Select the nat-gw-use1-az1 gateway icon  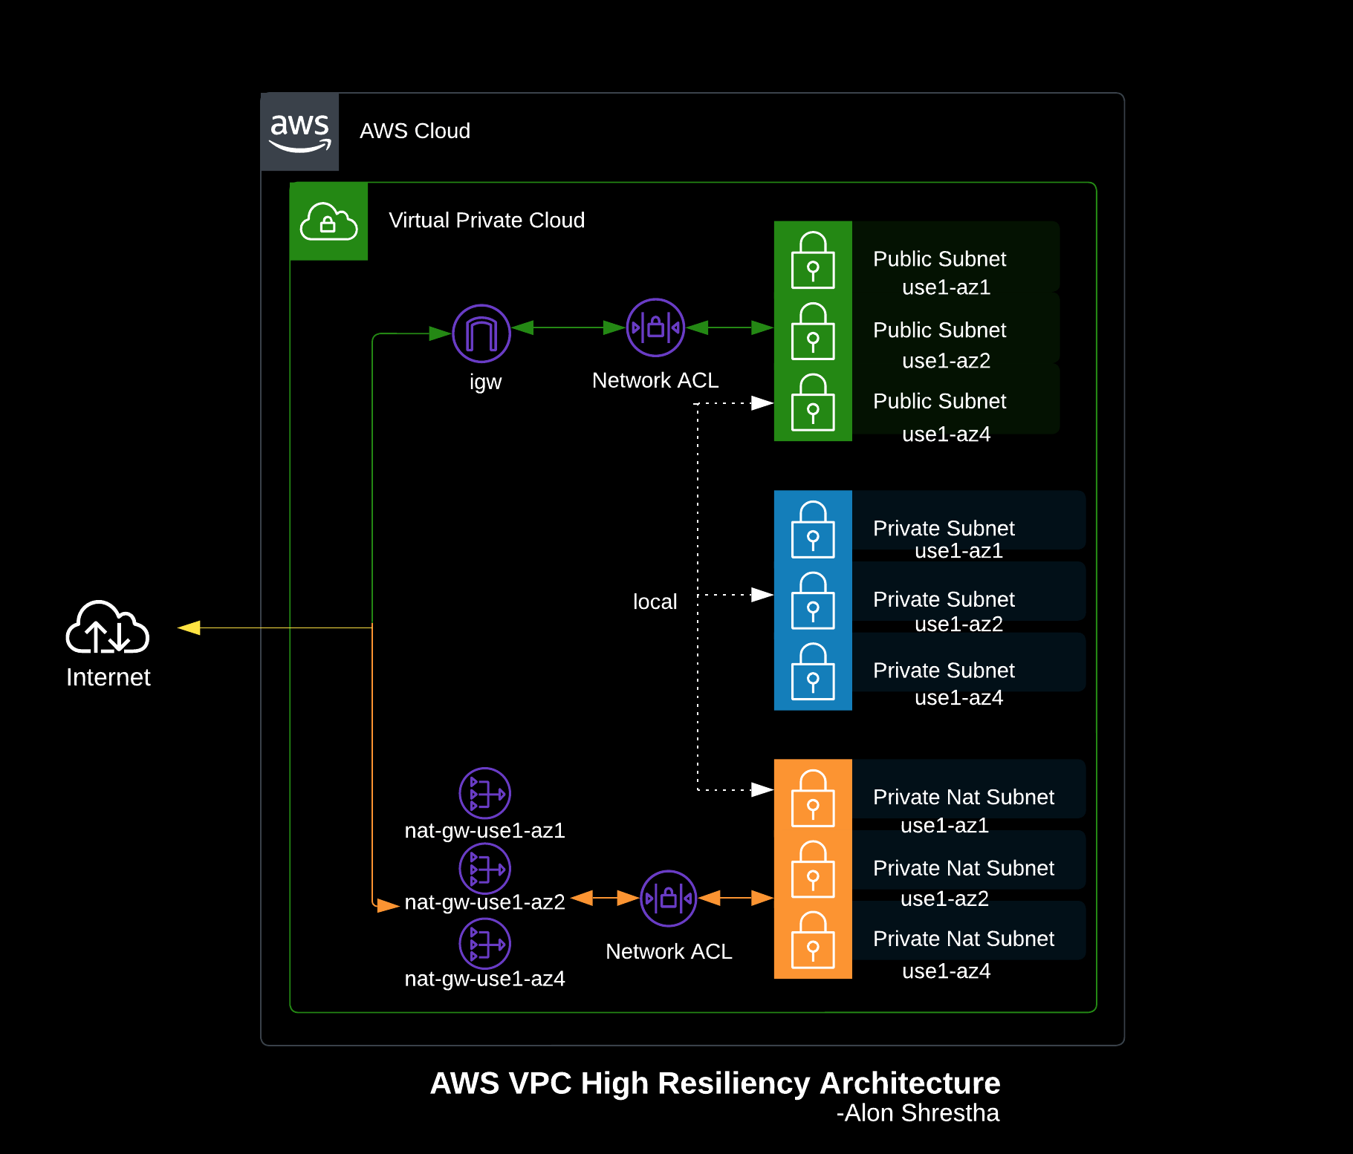485,793
